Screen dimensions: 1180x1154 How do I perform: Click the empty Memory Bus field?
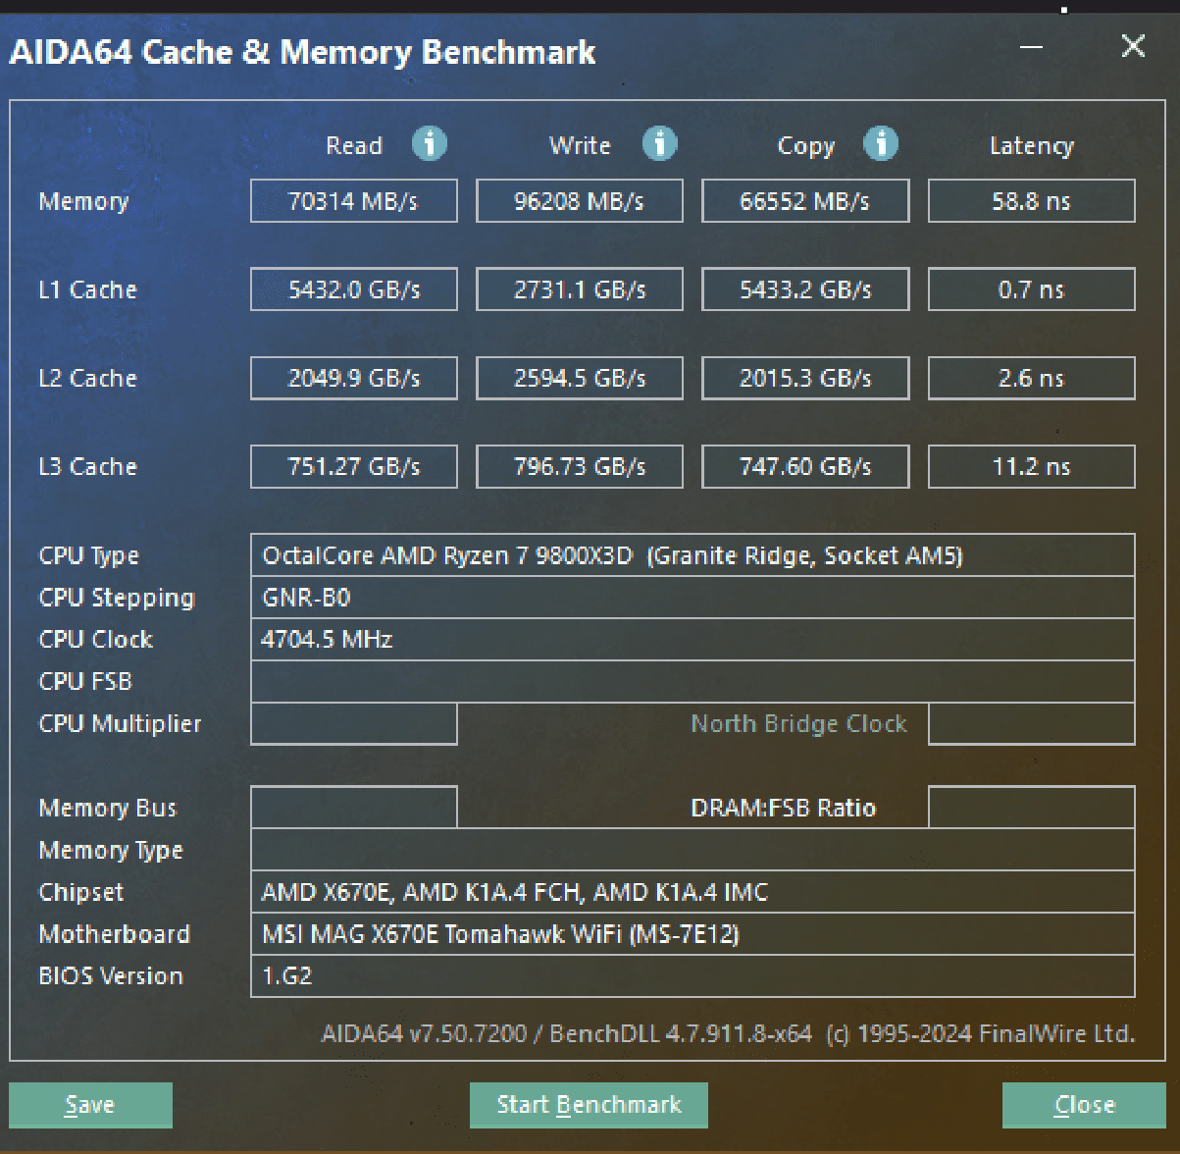point(354,808)
